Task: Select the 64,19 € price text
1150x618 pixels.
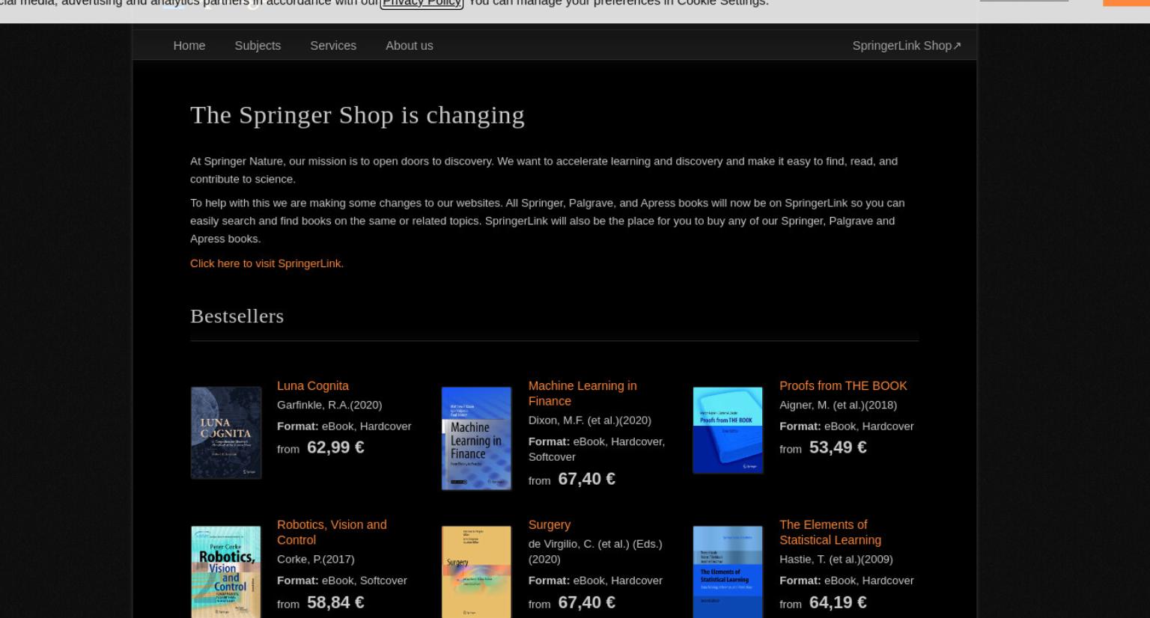Action: click(x=838, y=602)
